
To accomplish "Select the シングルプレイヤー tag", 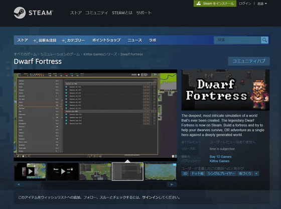I will coord(221,173).
